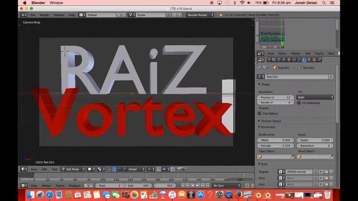The height and width of the screenshot is (201, 358).
Task: Open the Physics properties tab icon
Action: [319, 60]
